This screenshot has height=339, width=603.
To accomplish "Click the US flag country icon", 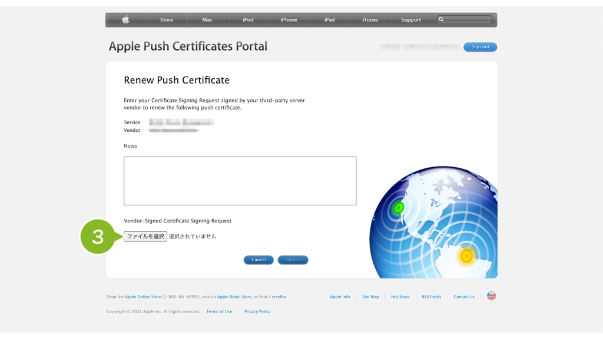I will point(491,296).
